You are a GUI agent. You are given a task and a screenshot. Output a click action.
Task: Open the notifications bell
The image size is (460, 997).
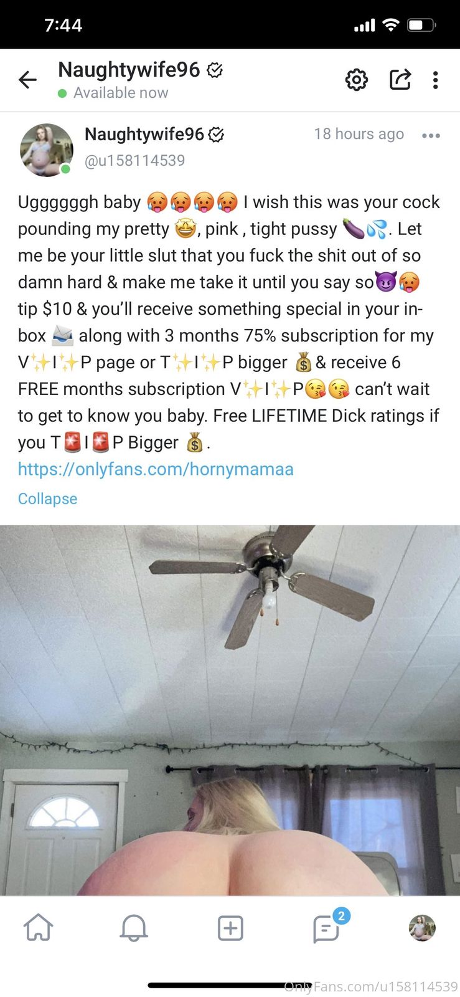(x=134, y=928)
